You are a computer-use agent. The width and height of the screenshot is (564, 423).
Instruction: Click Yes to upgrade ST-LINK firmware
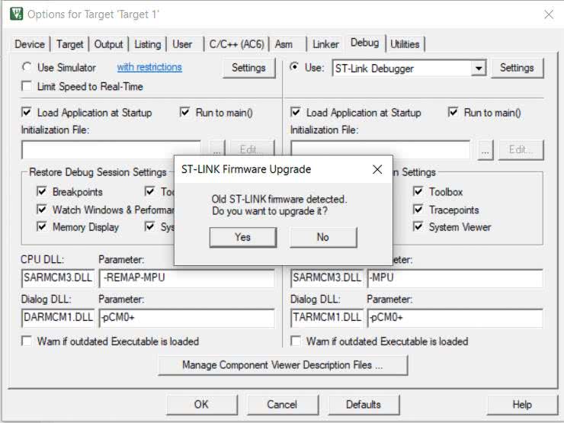click(242, 237)
